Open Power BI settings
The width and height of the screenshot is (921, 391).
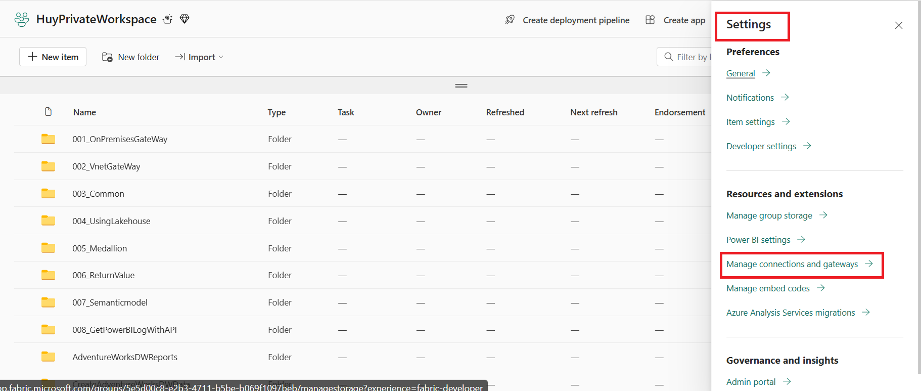[x=758, y=240]
